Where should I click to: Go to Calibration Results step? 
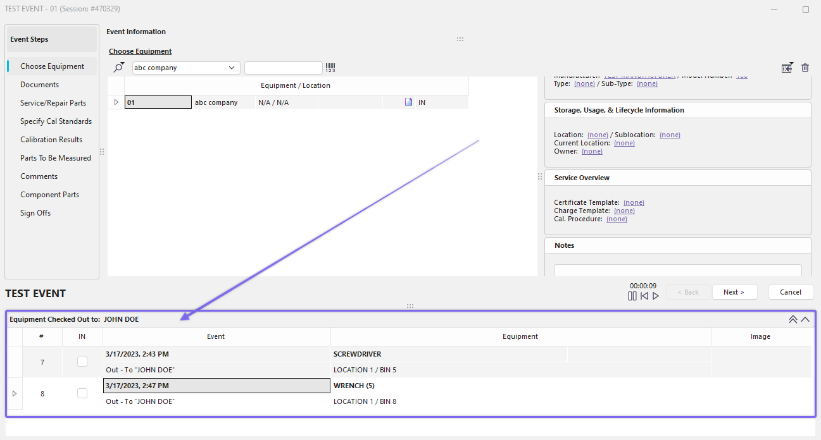coord(51,140)
